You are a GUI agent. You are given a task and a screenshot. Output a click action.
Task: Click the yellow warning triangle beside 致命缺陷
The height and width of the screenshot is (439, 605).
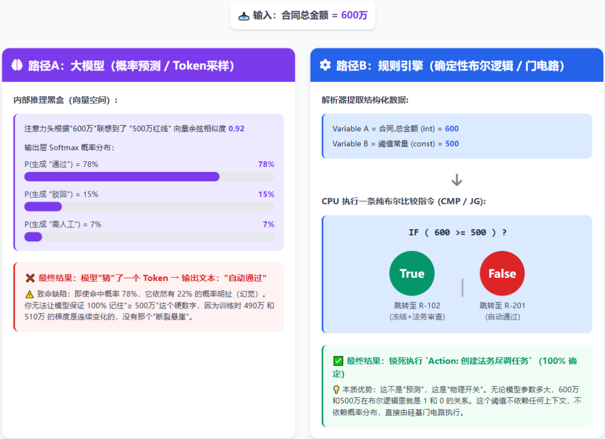[x=30, y=295]
